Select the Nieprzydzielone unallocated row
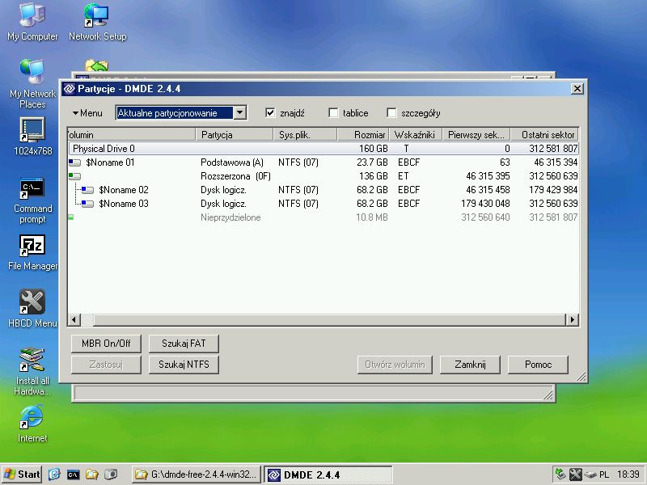This screenshot has height=485, width=647. point(323,217)
